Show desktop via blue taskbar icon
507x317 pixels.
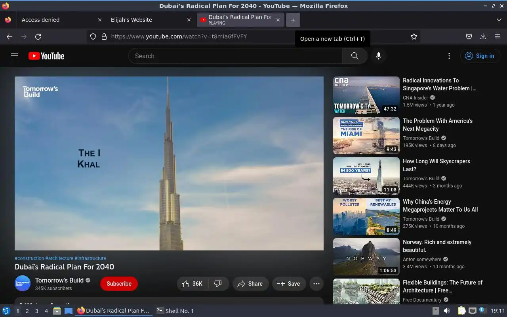tap(69, 311)
